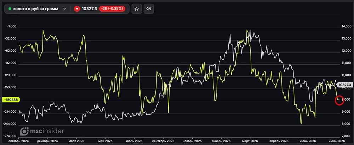Click the 10327.3 price tag on right axis

(345, 85)
